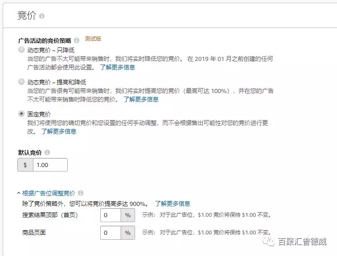Click 商品页面 label
Screen dimensions: 337x256
click(34, 233)
